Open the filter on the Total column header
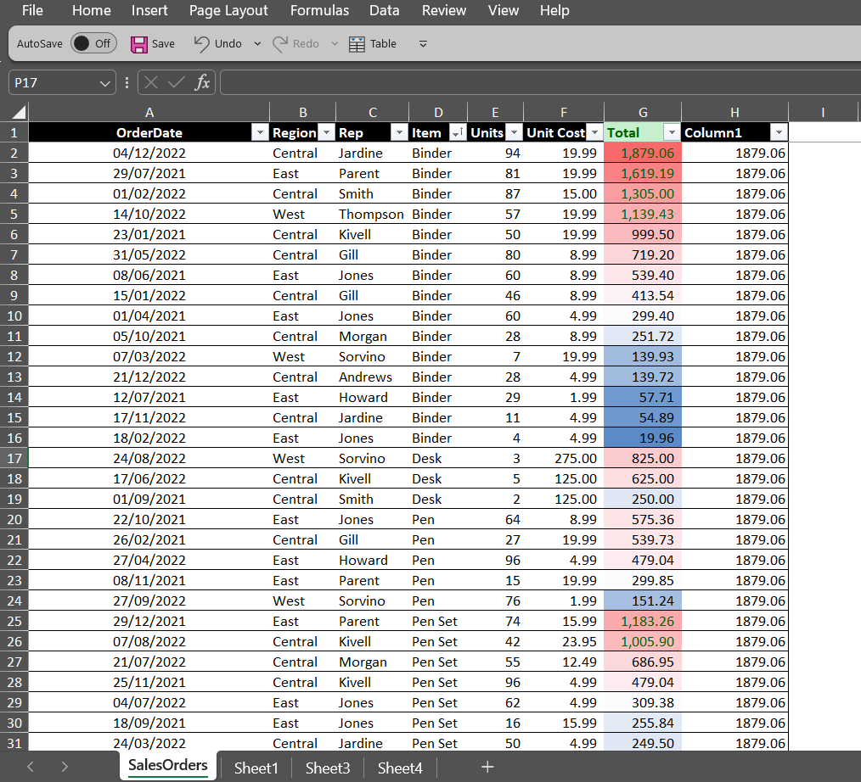Viewport: 861px width, 782px height. pyautogui.click(x=671, y=133)
